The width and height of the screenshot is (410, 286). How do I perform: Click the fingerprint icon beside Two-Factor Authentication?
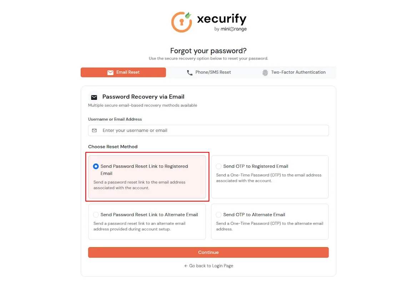265,72
